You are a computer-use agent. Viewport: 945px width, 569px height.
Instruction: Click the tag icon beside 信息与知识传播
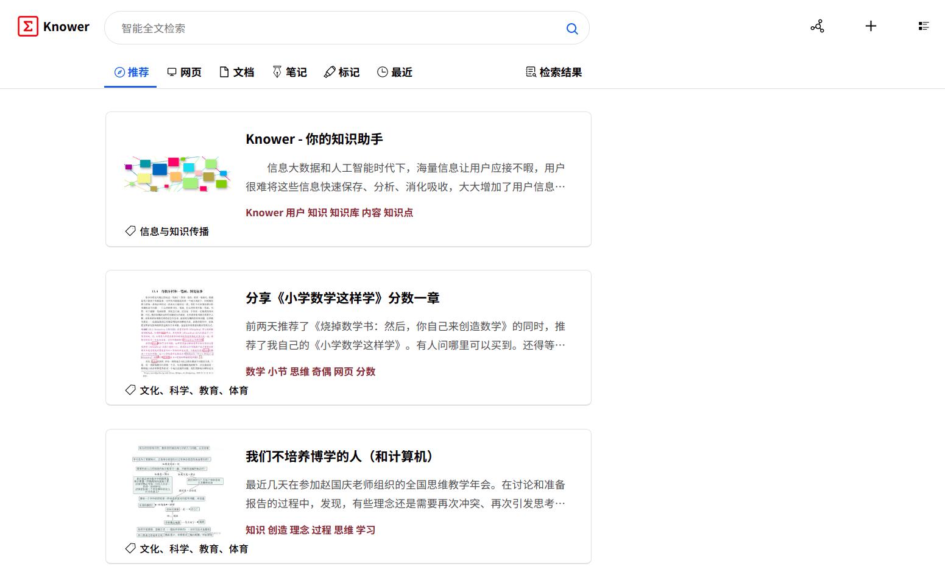click(x=130, y=231)
